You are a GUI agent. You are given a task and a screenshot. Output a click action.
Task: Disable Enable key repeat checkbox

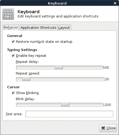click(x=13, y=56)
